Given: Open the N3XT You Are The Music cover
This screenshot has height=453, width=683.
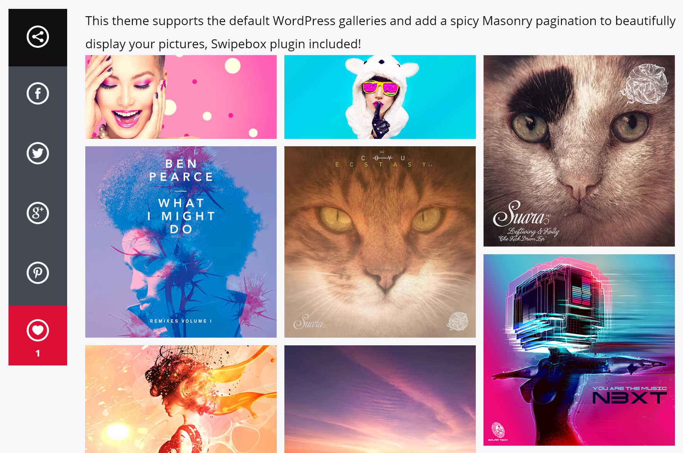Looking at the screenshot, I should [x=579, y=350].
